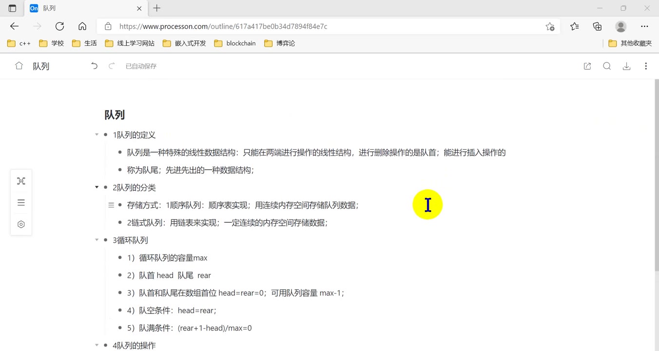Select the outline list icon in left sidebar
The image size is (659, 351).
tap(21, 202)
